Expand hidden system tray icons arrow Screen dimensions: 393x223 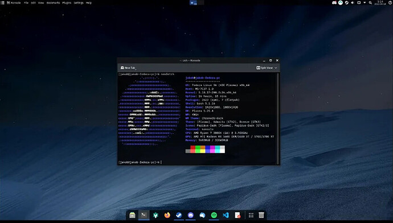(365, 3)
